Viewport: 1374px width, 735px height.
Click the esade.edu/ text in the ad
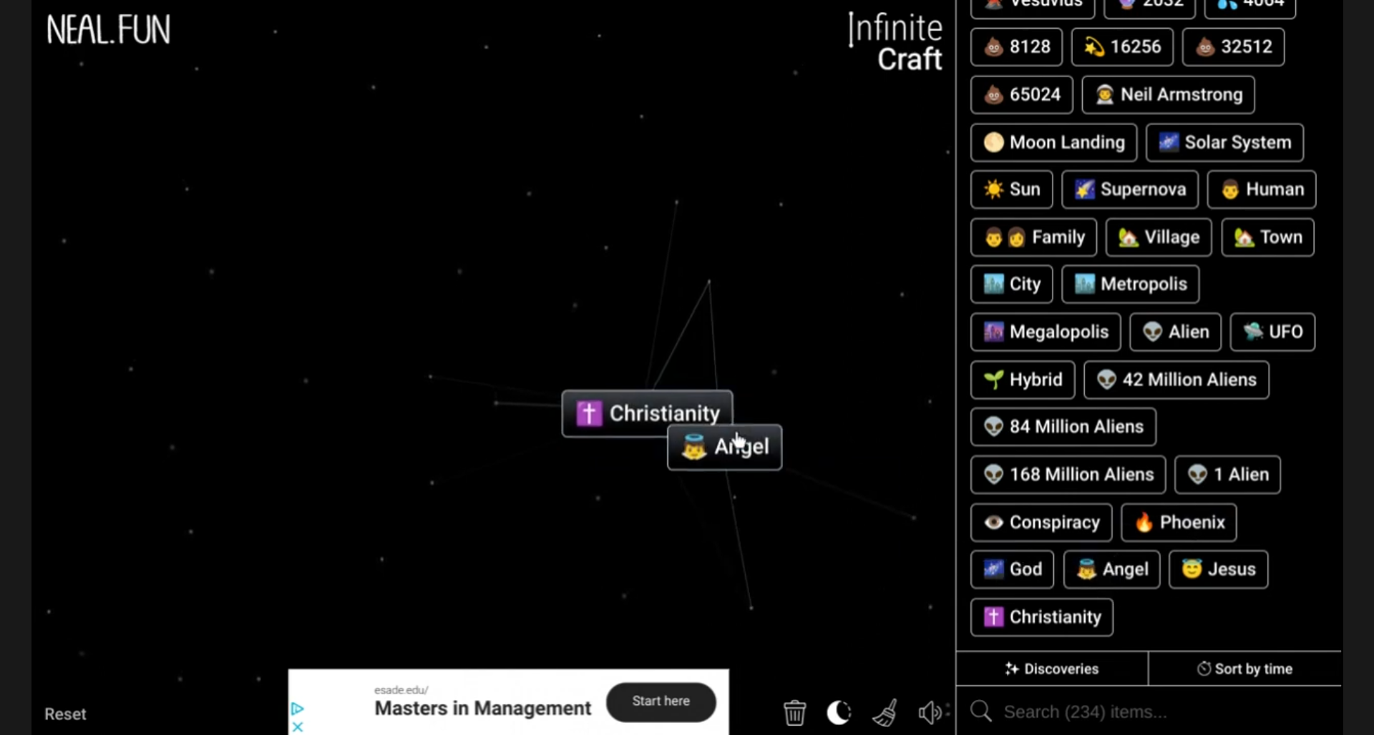401,690
